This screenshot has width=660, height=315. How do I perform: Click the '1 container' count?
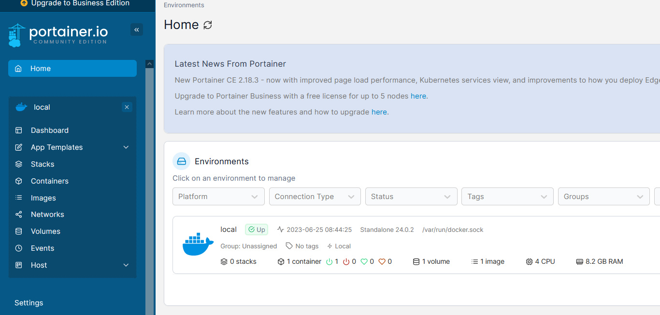[x=300, y=261]
